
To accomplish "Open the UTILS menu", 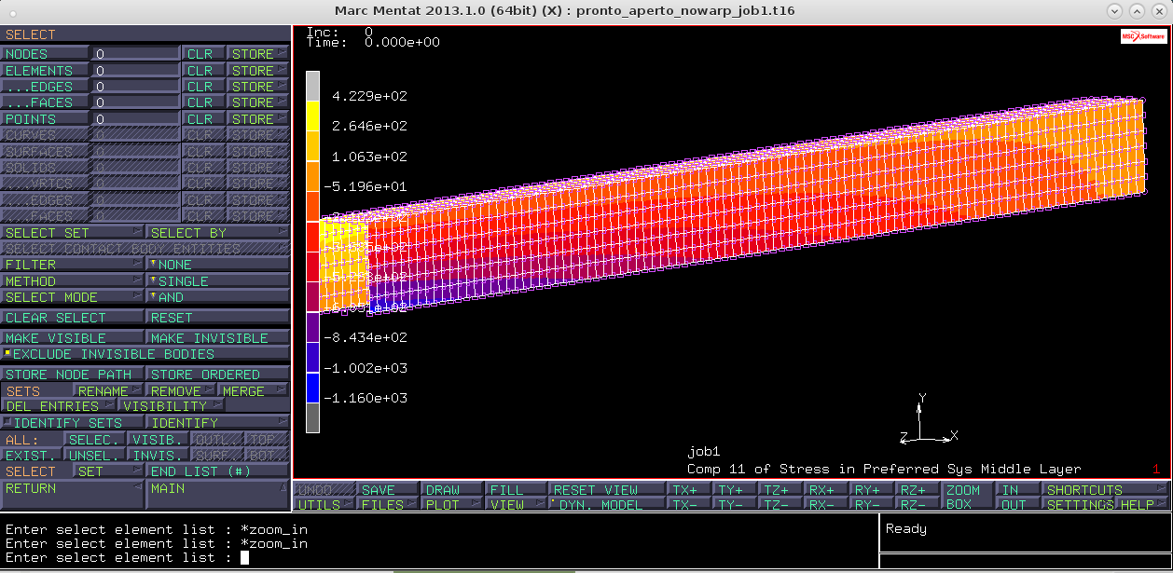I will [325, 504].
